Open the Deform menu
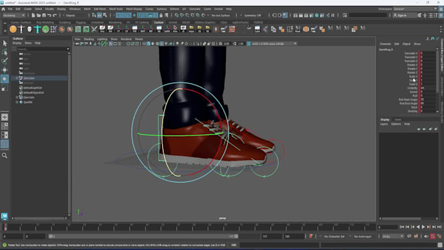 [174, 9]
